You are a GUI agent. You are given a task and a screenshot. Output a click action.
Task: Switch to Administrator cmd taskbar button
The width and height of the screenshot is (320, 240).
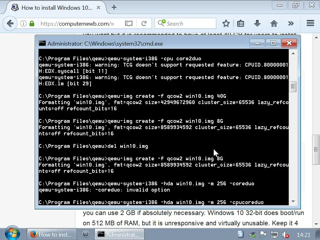tap(119, 234)
